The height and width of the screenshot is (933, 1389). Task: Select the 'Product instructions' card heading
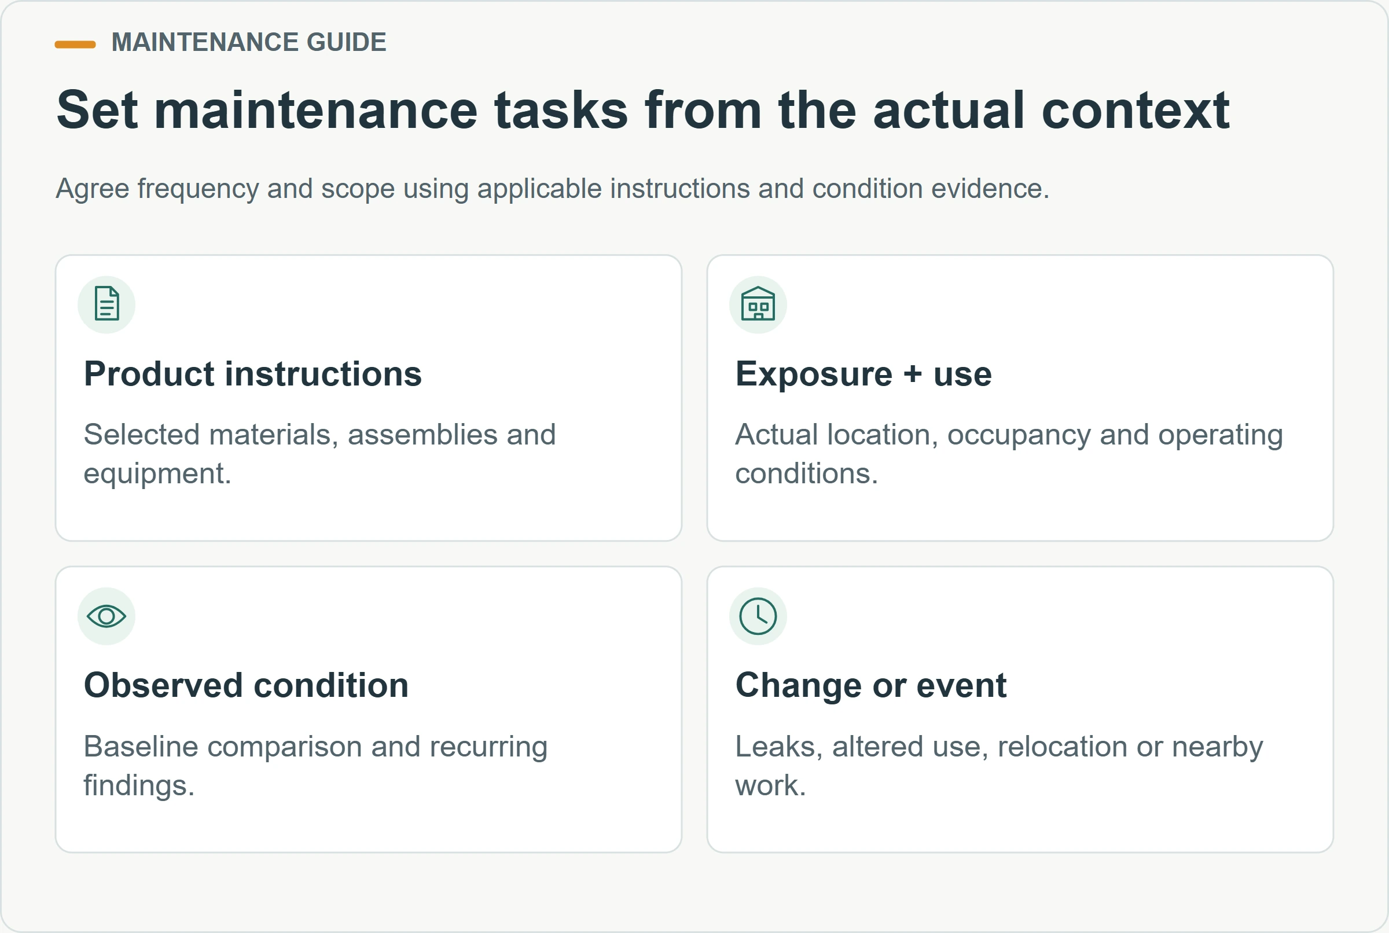[x=253, y=374]
